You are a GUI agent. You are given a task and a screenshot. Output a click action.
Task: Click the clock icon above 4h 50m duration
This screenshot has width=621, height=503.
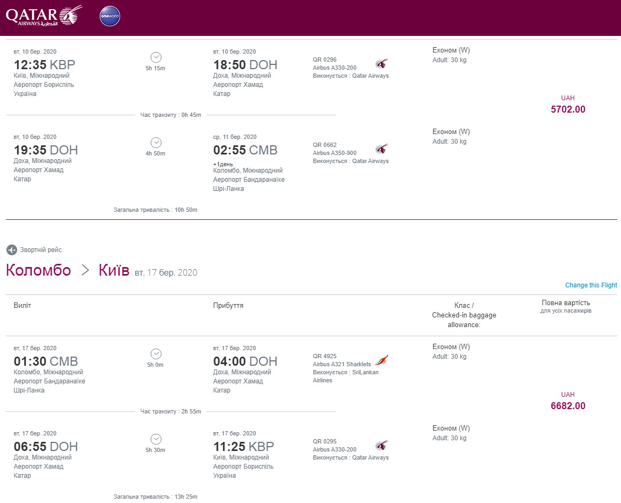tap(156, 143)
